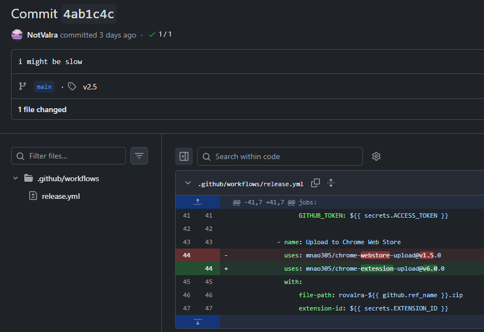Expand diff lines upward above line 41
The image size is (484, 332).
[198, 202]
